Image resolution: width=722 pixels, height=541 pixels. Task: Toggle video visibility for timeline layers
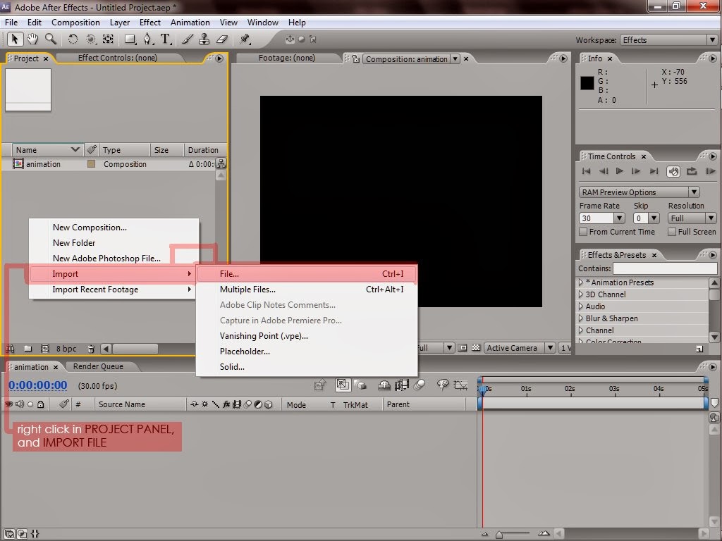pyautogui.click(x=9, y=404)
